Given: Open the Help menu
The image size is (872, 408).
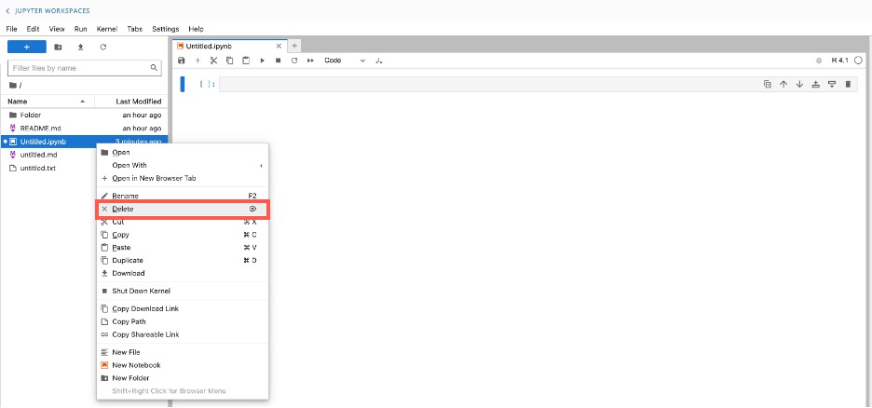Looking at the screenshot, I should click(x=196, y=28).
